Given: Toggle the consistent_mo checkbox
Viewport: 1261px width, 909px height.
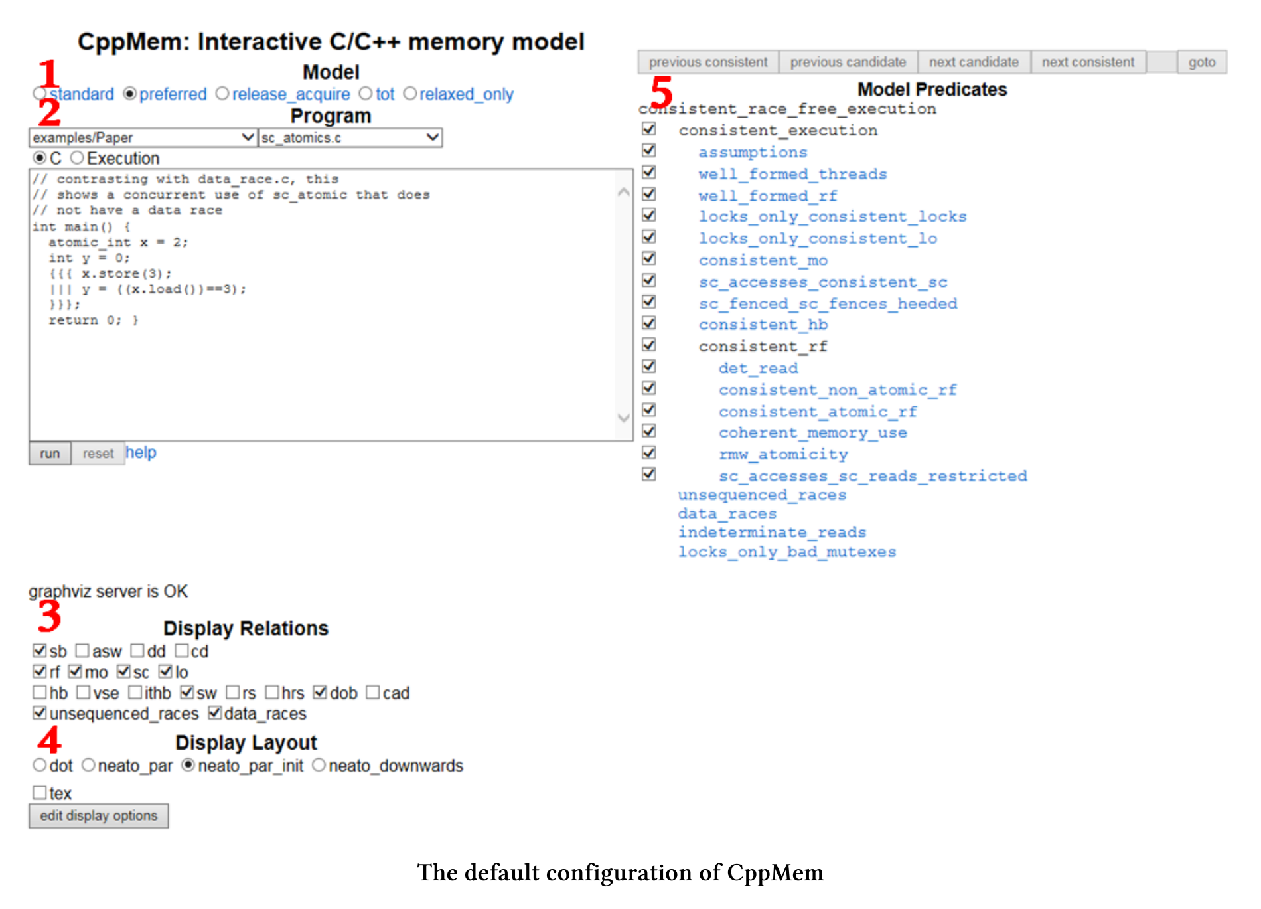Looking at the screenshot, I should click(649, 258).
